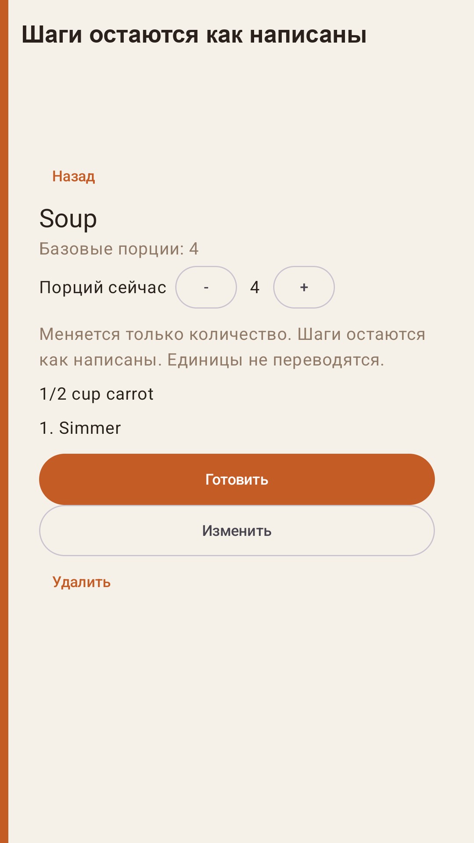Viewport: 474px width, 843px height.
Task: Click the Базовые порции label text
Action: 111,249
